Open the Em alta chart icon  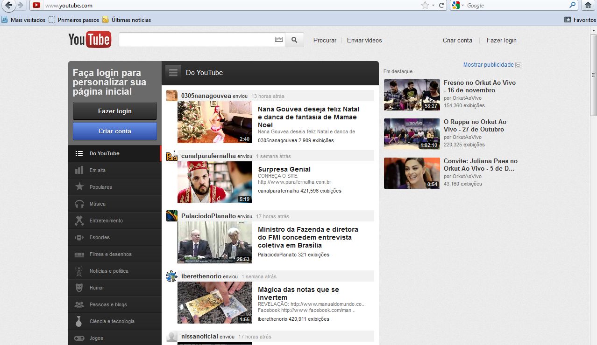click(x=79, y=170)
